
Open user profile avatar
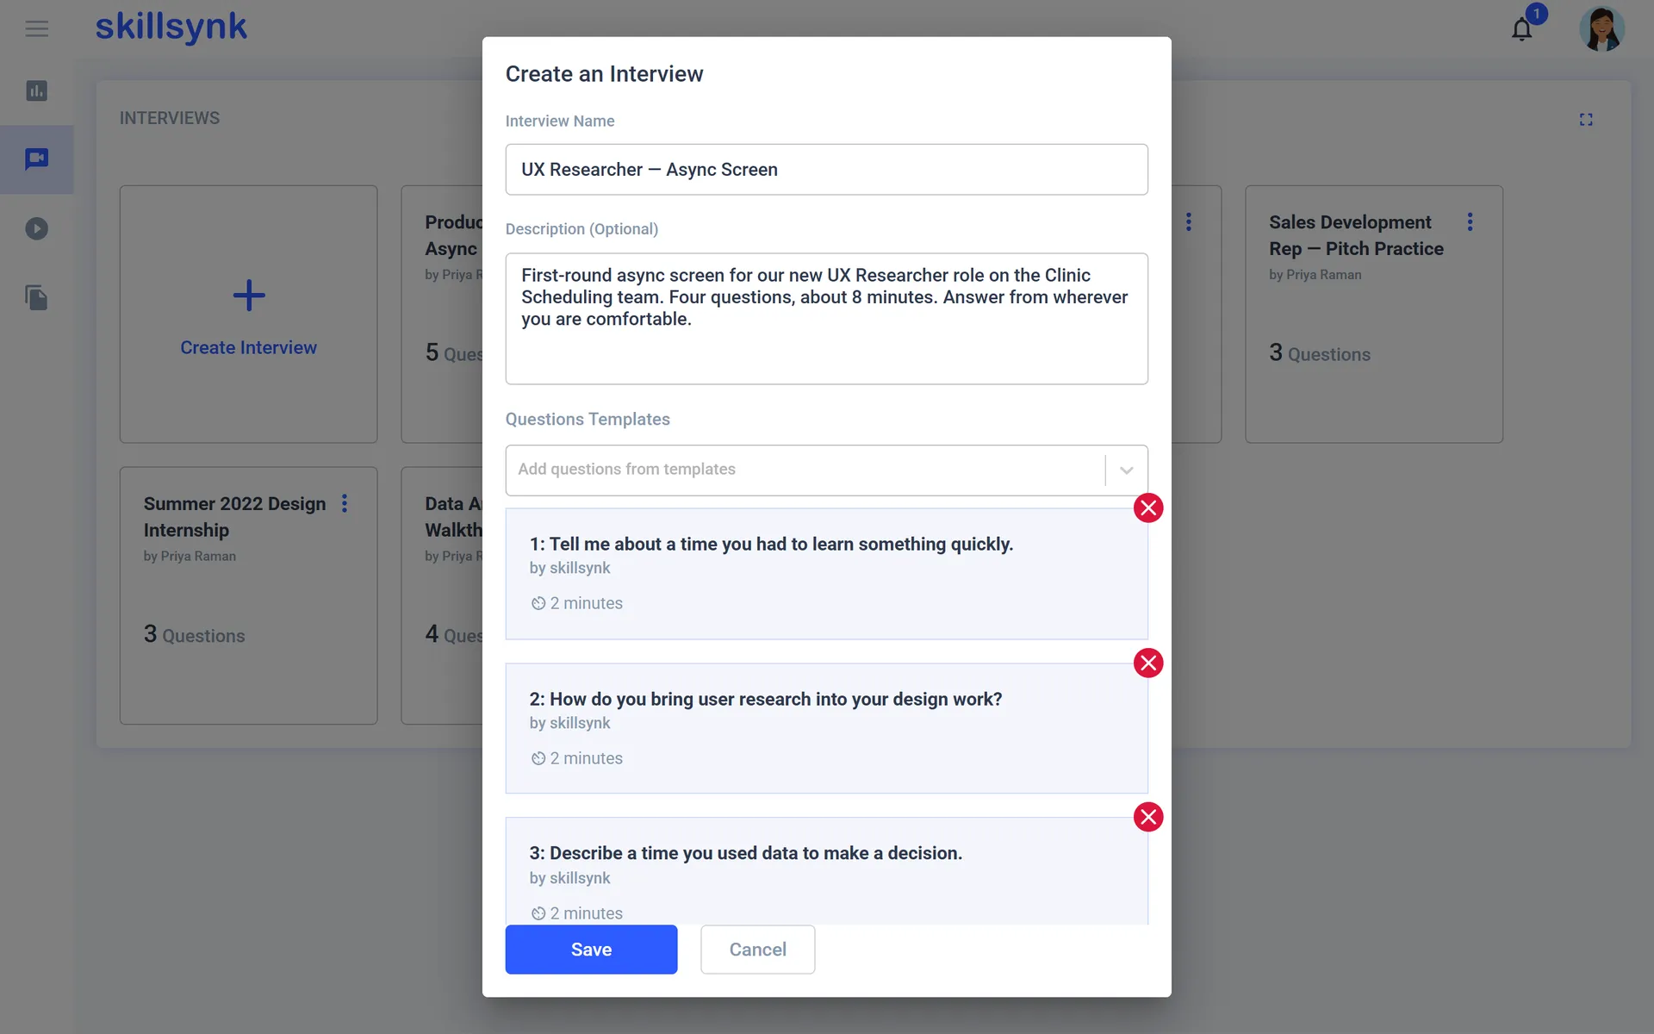click(x=1601, y=28)
